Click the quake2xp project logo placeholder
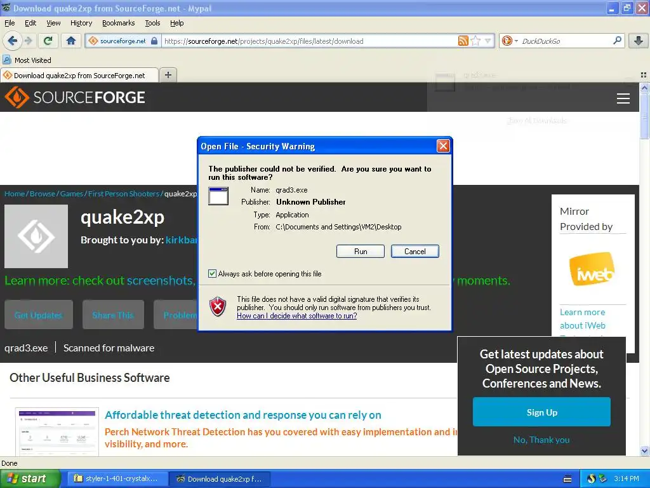Screen dimensions: 650x488 coord(36,236)
